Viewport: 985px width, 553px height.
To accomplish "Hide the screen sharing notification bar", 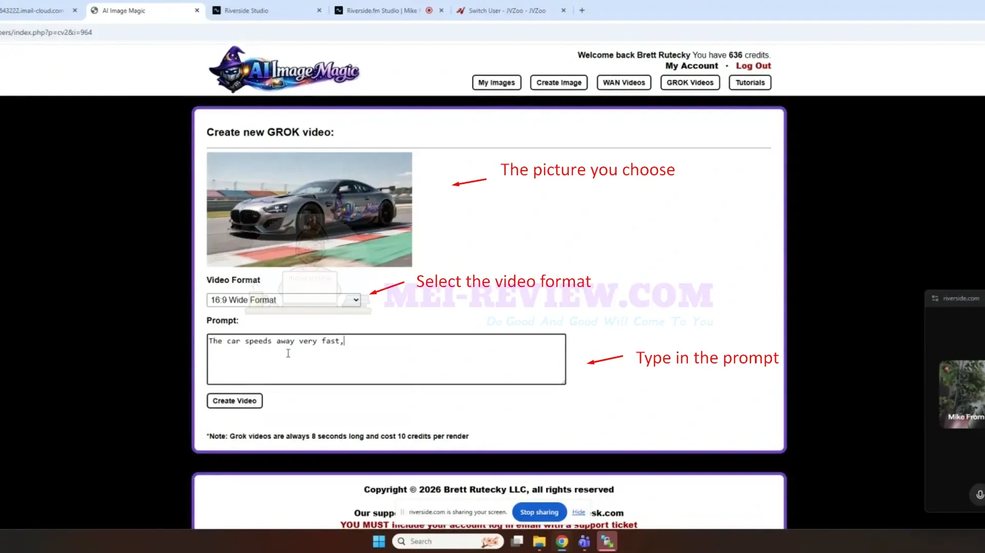I will click(x=578, y=512).
